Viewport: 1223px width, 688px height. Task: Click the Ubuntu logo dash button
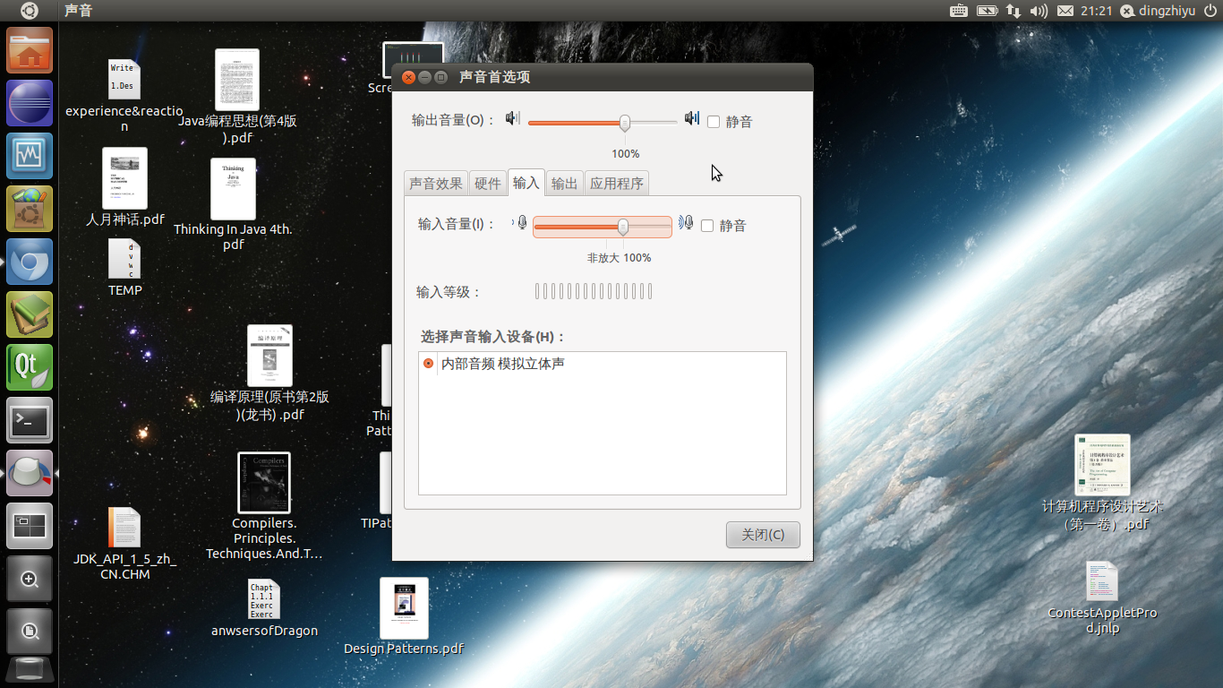(30, 11)
